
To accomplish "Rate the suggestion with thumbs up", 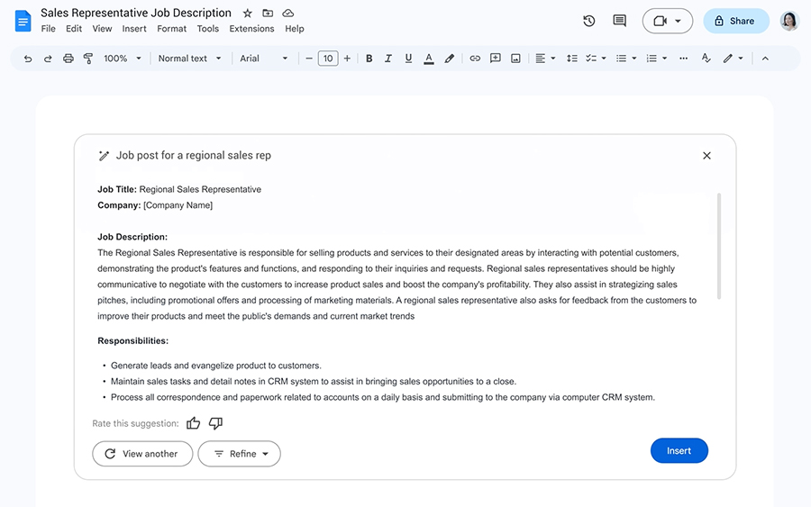I will (x=193, y=423).
